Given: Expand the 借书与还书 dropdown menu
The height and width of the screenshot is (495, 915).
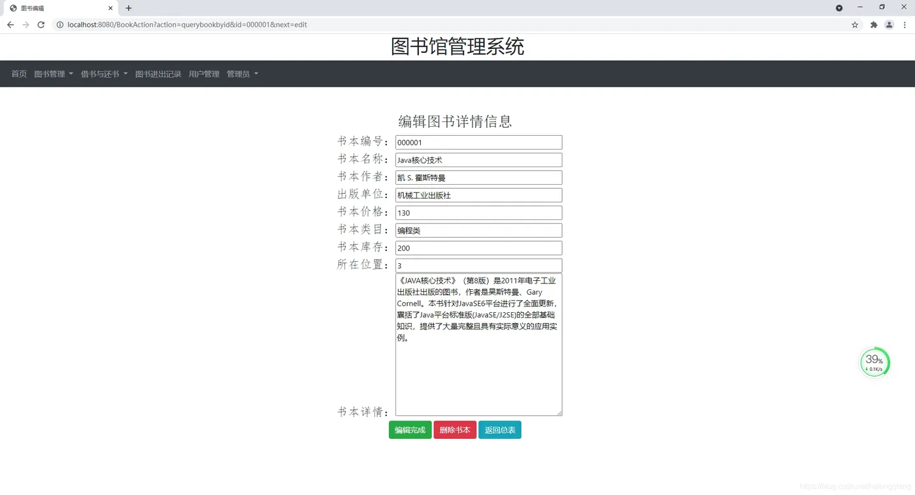Looking at the screenshot, I should click(x=104, y=74).
